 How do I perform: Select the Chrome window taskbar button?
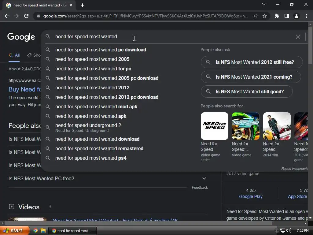tap(73, 231)
